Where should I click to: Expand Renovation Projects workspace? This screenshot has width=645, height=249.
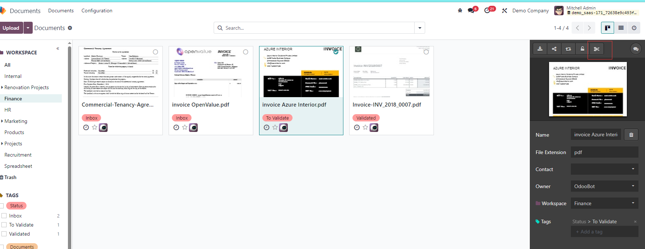coord(2,87)
